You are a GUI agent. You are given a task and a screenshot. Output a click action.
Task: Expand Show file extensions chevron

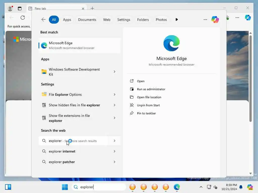click(115, 118)
